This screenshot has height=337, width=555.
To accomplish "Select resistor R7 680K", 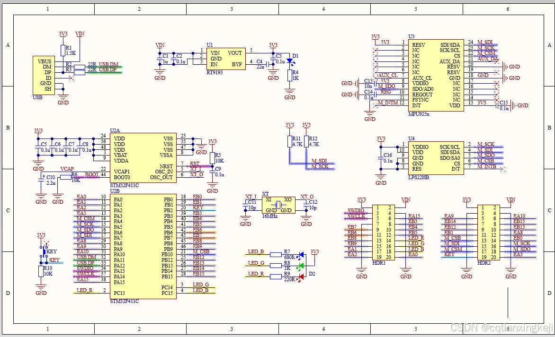I will pos(276,254).
